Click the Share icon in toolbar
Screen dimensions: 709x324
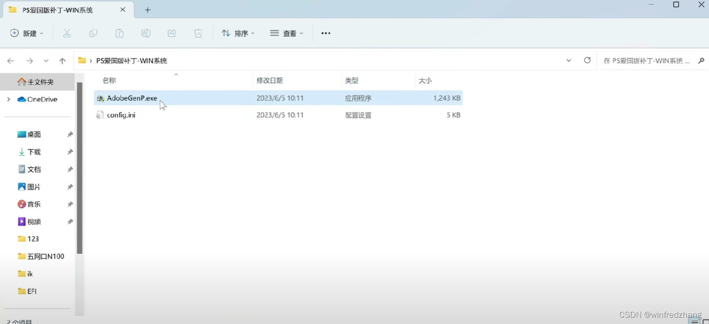[x=172, y=33]
